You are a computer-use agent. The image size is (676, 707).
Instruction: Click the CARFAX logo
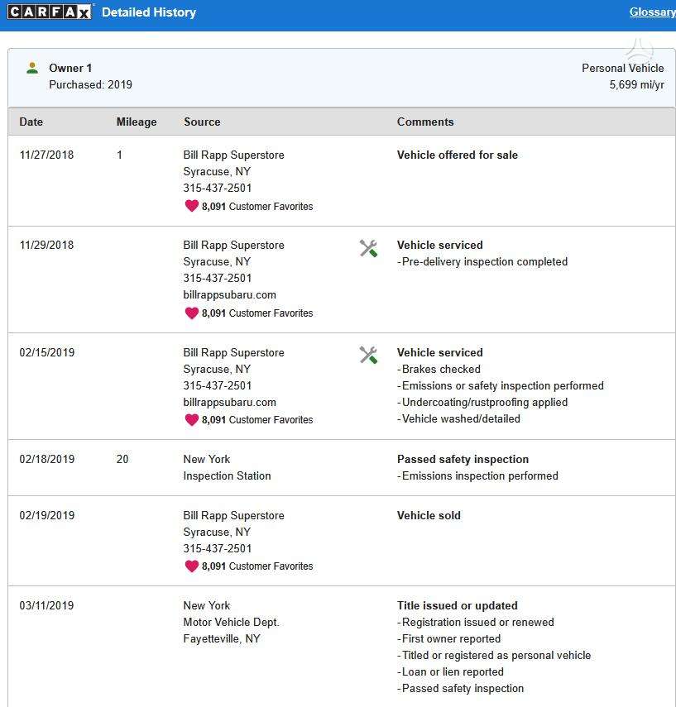49,12
